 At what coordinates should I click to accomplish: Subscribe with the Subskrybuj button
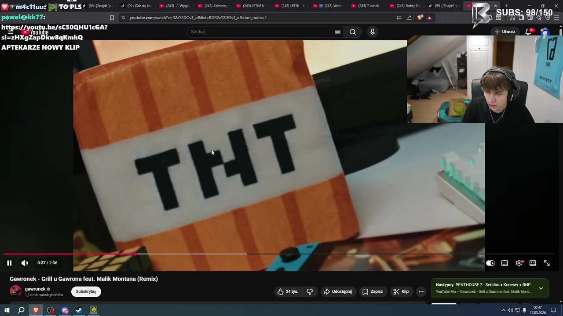(86, 291)
